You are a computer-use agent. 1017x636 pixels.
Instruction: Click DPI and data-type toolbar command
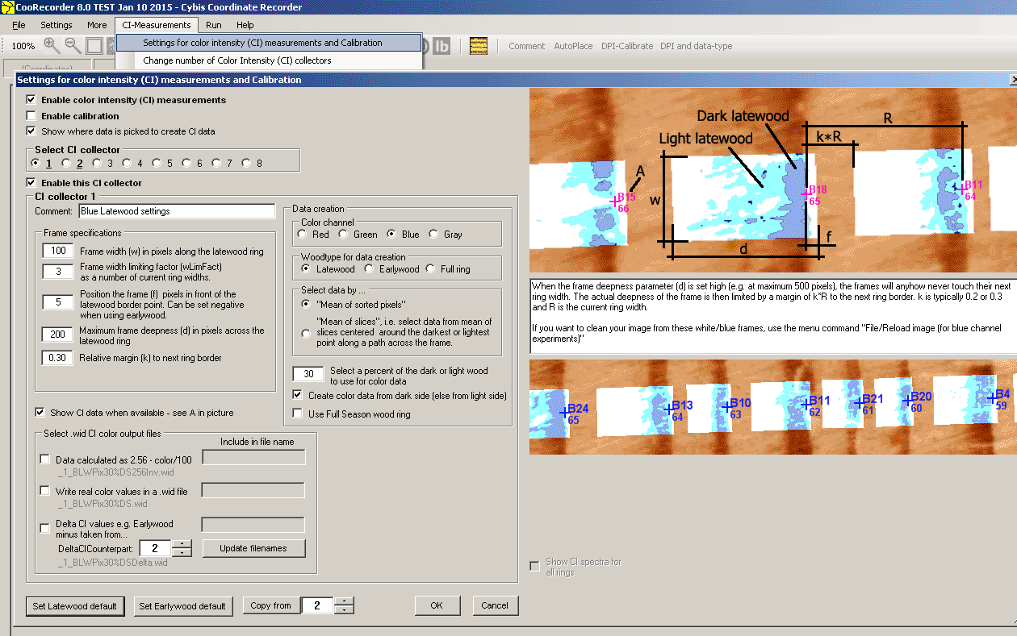pyautogui.click(x=697, y=46)
